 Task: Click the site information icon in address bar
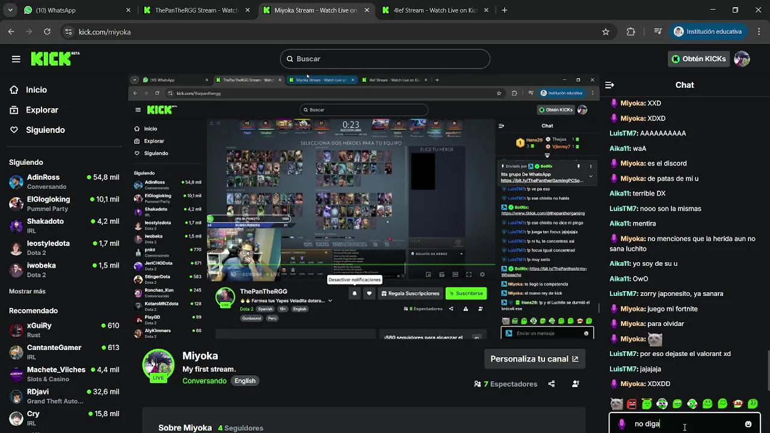(x=69, y=32)
